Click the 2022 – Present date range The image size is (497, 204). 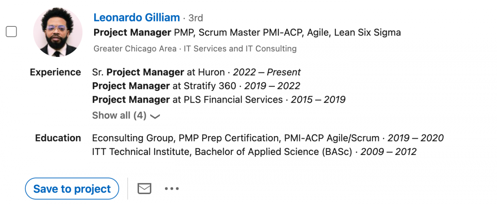pos(267,72)
